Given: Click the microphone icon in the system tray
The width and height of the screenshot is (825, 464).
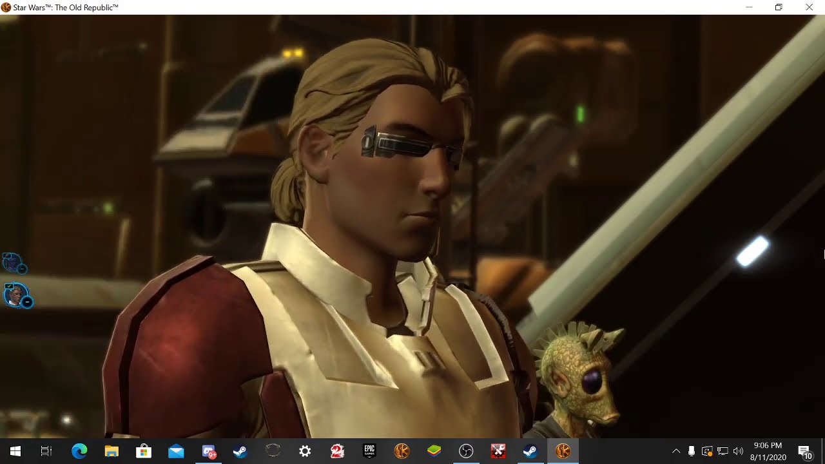Looking at the screenshot, I should [691, 451].
